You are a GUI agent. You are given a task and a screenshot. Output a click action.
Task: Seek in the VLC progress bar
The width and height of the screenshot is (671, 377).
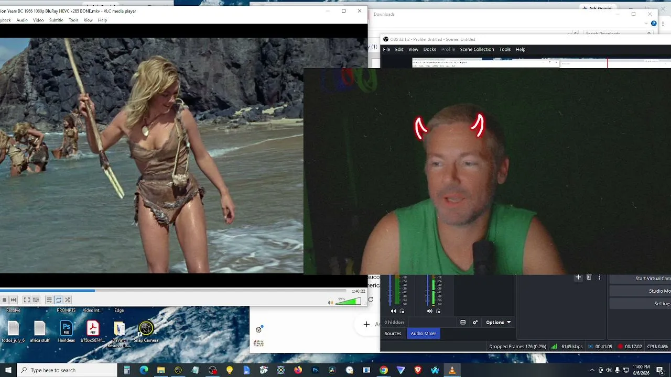[x=173, y=291]
